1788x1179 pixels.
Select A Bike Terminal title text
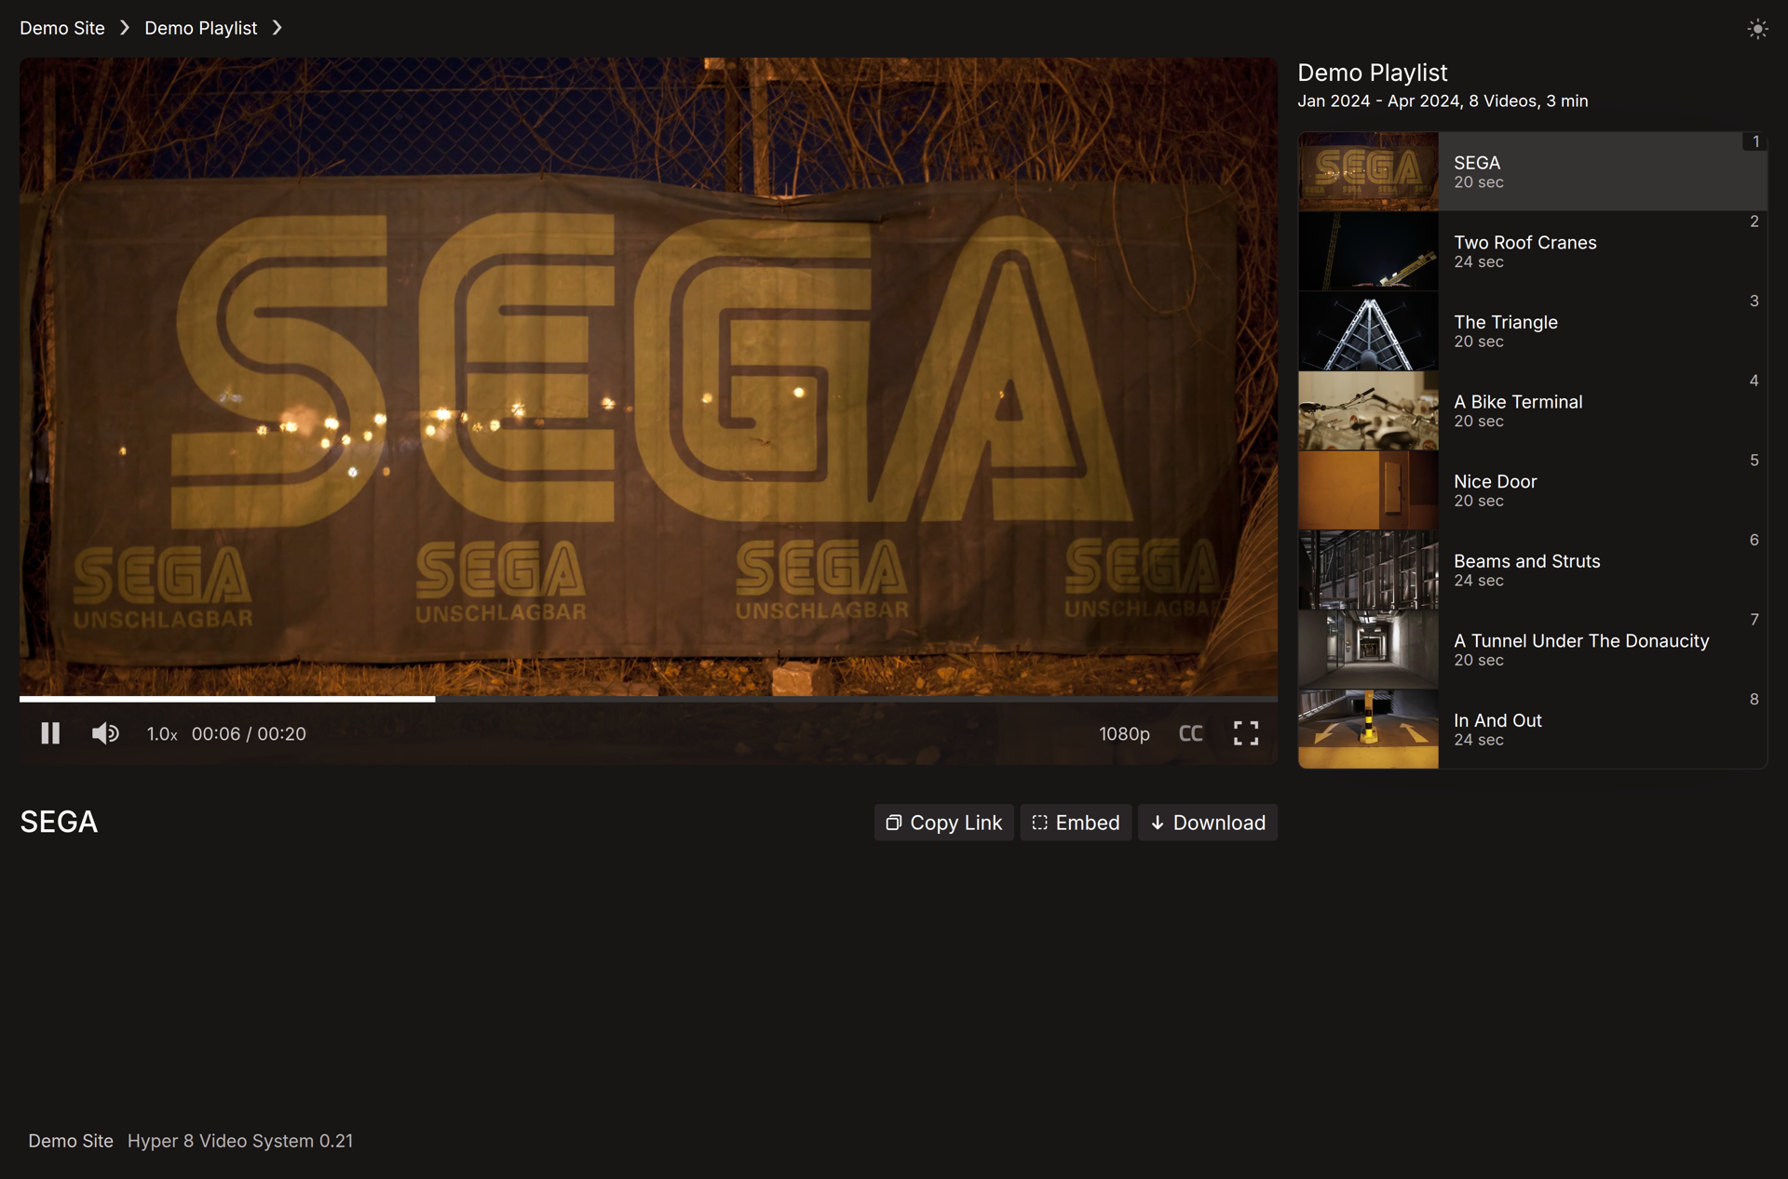coord(1518,401)
